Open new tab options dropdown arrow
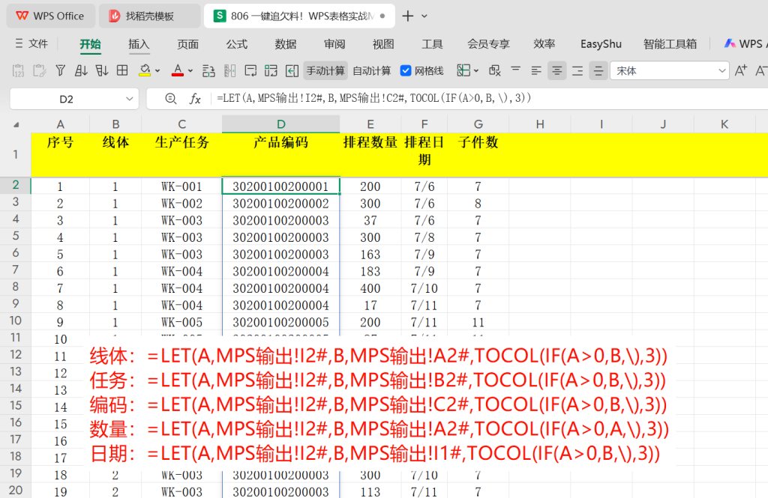Screen dimensions: 768x498 tap(424, 16)
